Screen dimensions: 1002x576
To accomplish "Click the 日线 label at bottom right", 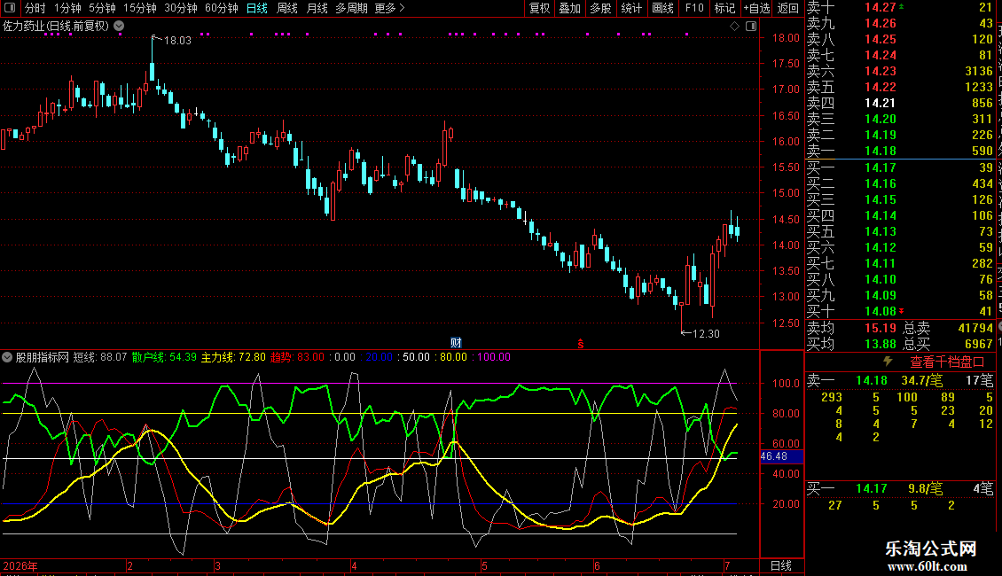I will click(780, 565).
